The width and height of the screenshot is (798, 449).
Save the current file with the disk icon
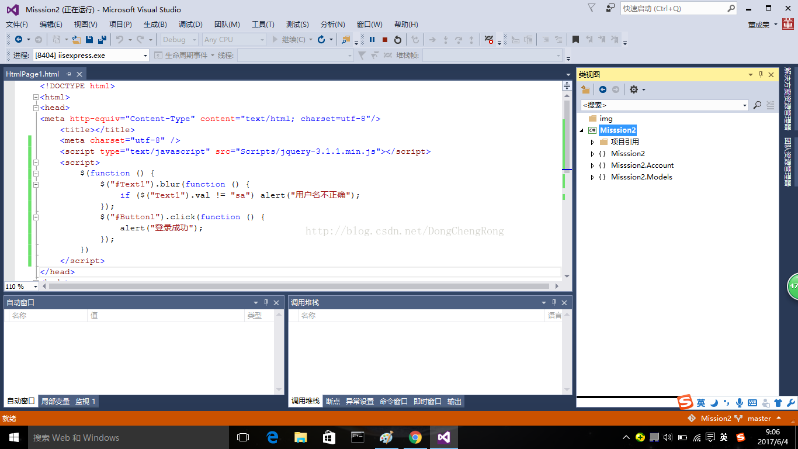(89, 40)
